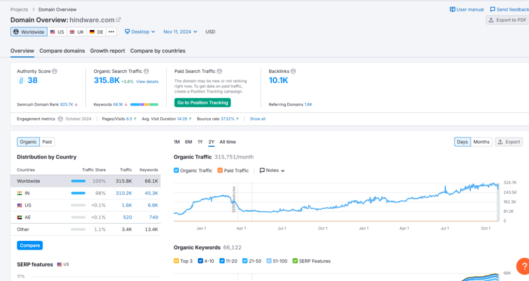Click the India flag icon
Image resolution: width=529 pixels, height=281 pixels.
[20, 193]
